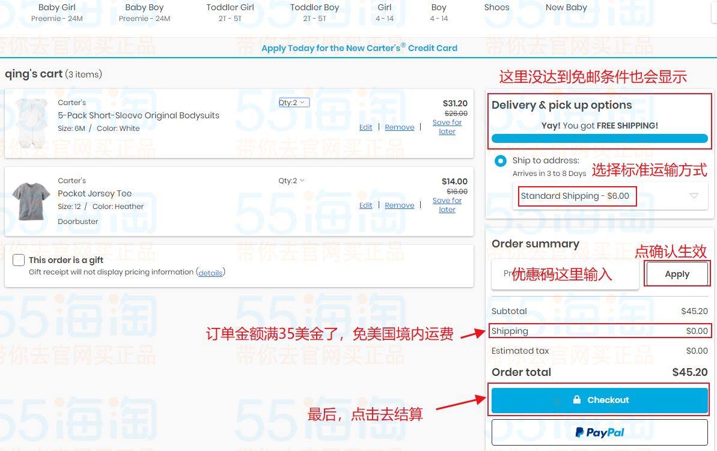Apply the promo code

pyautogui.click(x=677, y=274)
